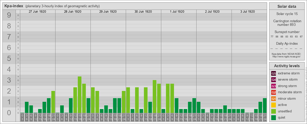307x124 pixels.
Task: Click the 27 Jun 21-24 light green bar
Action: click(x=53, y=102)
